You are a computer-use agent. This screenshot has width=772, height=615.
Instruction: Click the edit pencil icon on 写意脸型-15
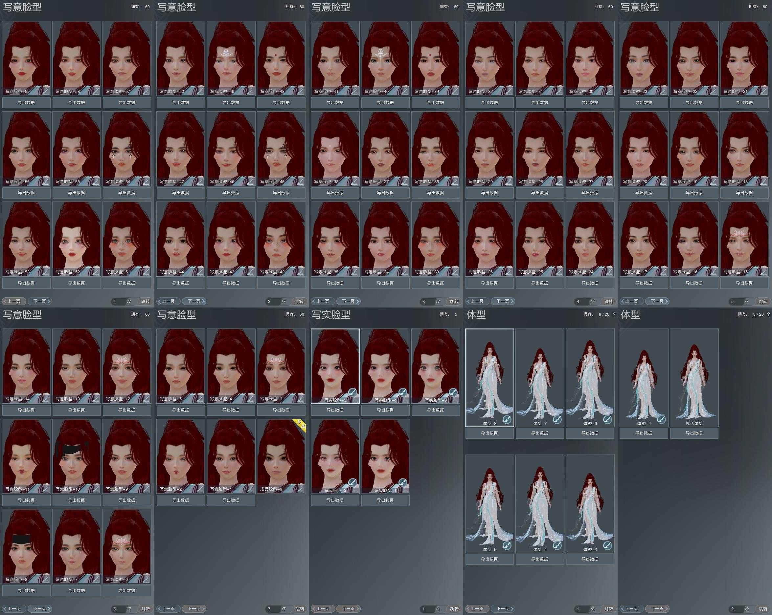(764, 272)
